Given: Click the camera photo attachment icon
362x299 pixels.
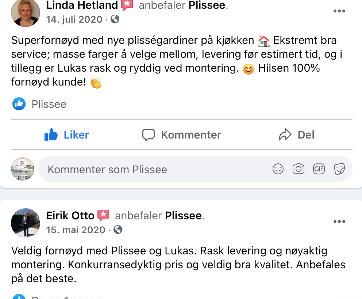Looking at the screenshot, I should point(299,169).
